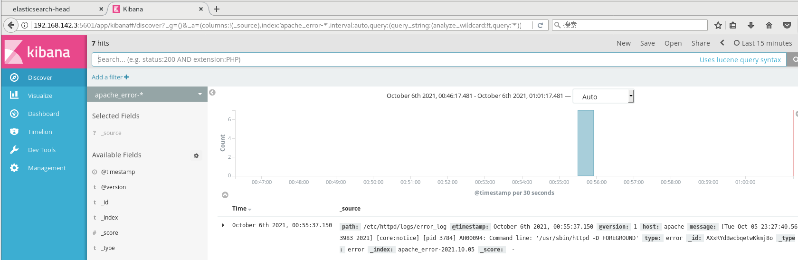Open the Auto interval dropdown
The width and height of the screenshot is (798, 260).
pyautogui.click(x=603, y=96)
